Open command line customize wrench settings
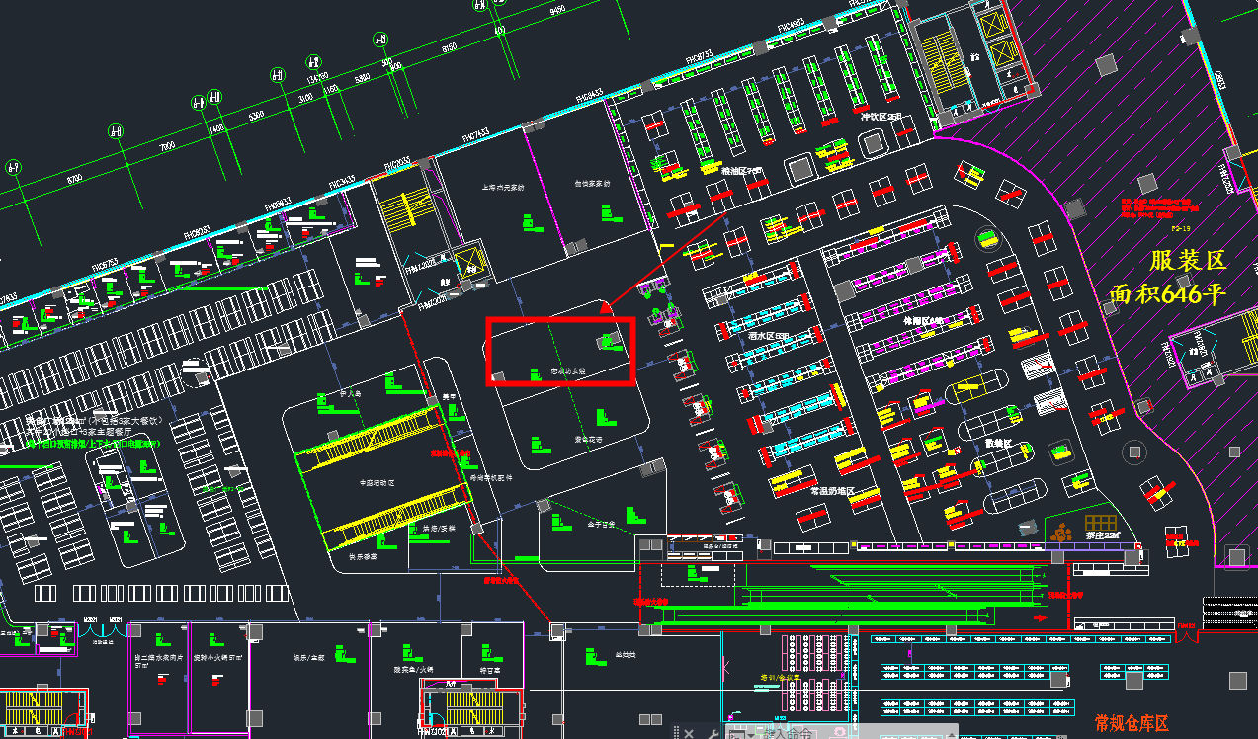 click(x=713, y=732)
